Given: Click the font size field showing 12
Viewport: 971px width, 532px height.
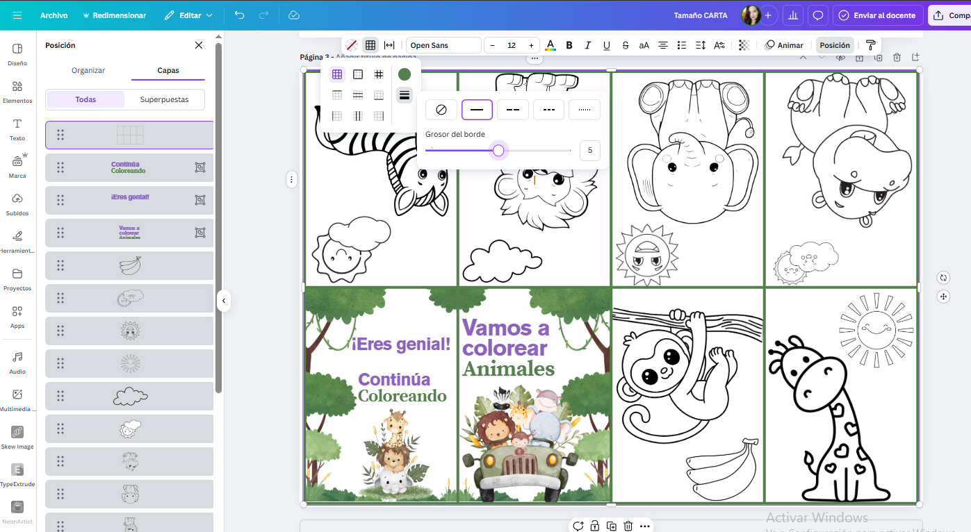Looking at the screenshot, I should (512, 45).
